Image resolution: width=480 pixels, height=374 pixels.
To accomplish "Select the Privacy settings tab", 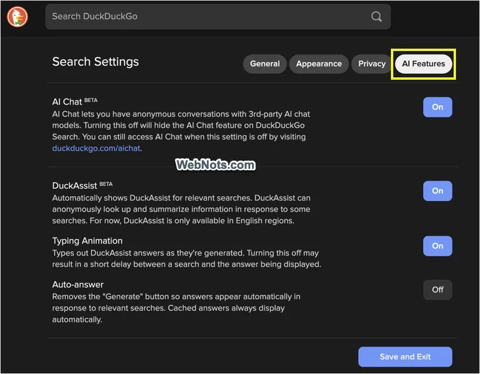I will (372, 64).
